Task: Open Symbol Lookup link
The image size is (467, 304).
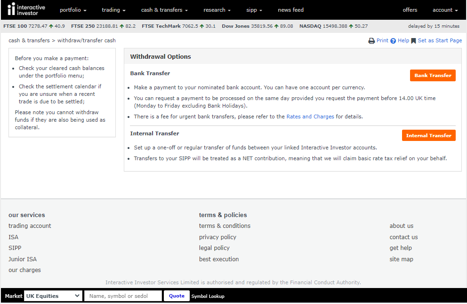Action: pyautogui.click(x=208, y=296)
